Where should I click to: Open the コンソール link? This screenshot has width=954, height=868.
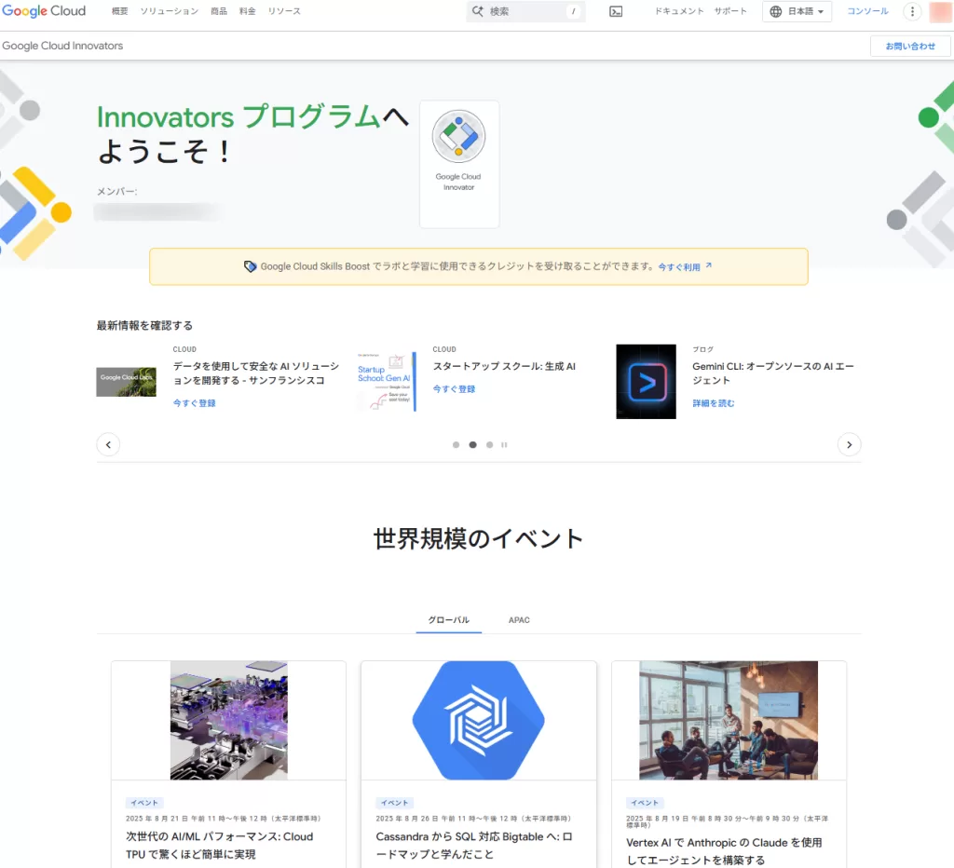[x=867, y=12]
